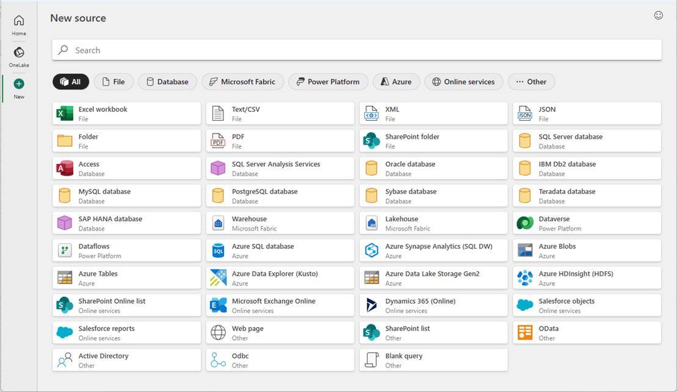The height and width of the screenshot is (392, 677).
Task: Click the Folder source icon
Action: [65, 141]
